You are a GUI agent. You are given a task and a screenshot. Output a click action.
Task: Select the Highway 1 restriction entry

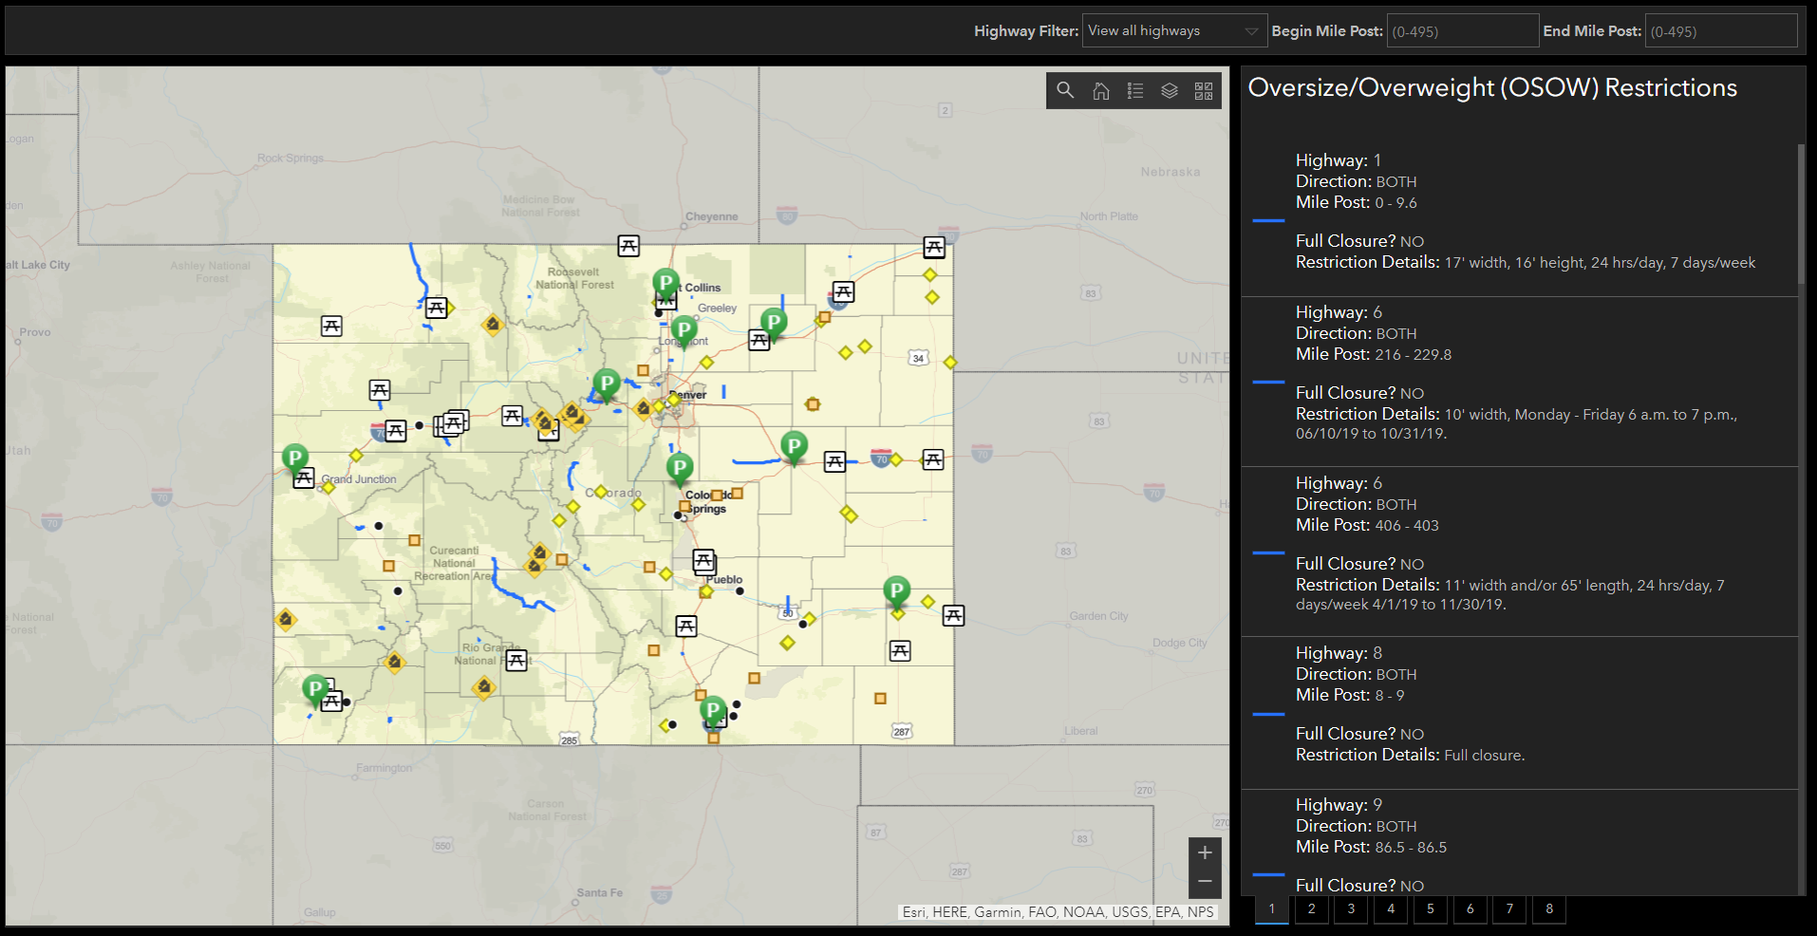coord(1519,211)
